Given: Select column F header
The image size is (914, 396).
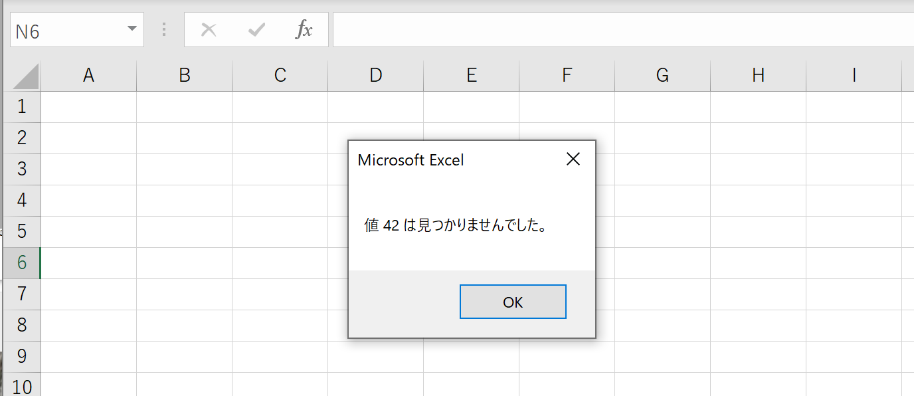Looking at the screenshot, I should coord(567,76).
